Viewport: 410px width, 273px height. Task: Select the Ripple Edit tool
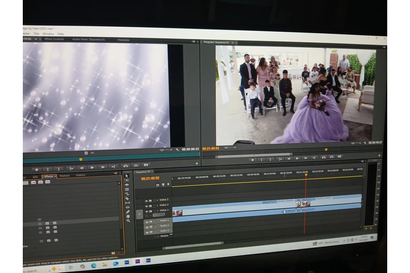(x=127, y=185)
